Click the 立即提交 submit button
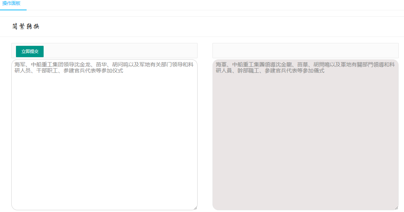This screenshot has height=212, width=404. pos(29,51)
